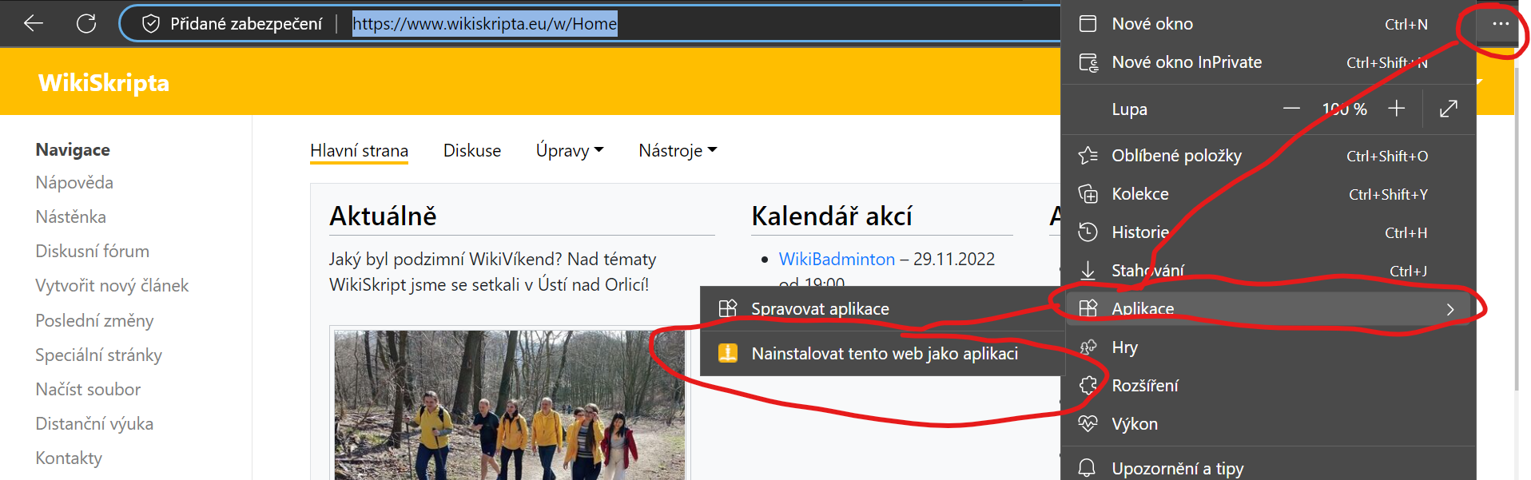Open Upozornění a tipy entry

1268,468
